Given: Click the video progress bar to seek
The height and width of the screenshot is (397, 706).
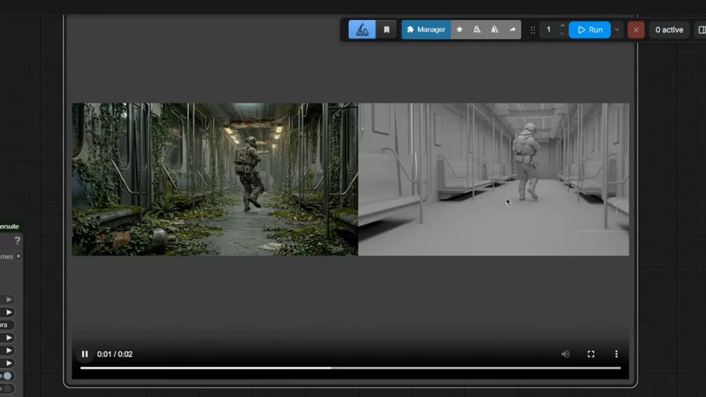Looking at the screenshot, I should click(350, 368).
